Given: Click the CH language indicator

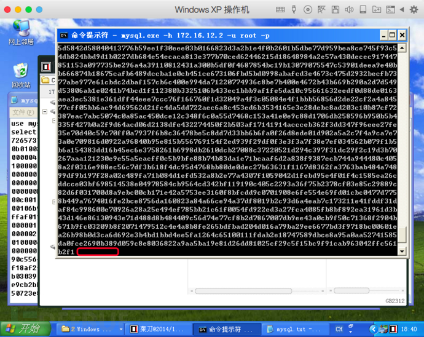Looking at the screenshot, I should click(339, 329).
